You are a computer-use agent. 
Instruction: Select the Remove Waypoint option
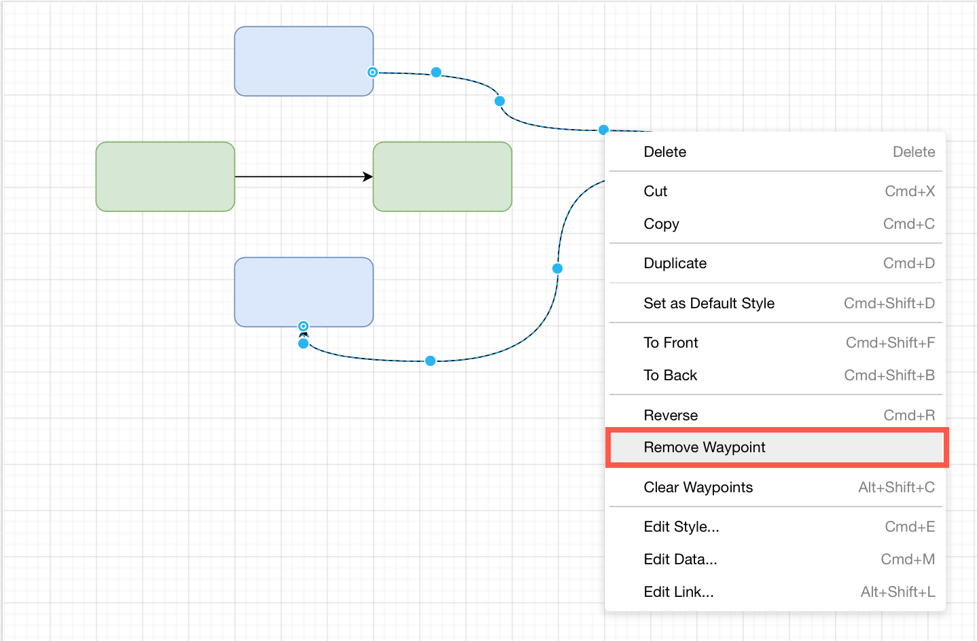[x=705, y=447]
